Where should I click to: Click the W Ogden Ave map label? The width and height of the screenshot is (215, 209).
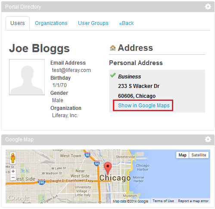49,199
